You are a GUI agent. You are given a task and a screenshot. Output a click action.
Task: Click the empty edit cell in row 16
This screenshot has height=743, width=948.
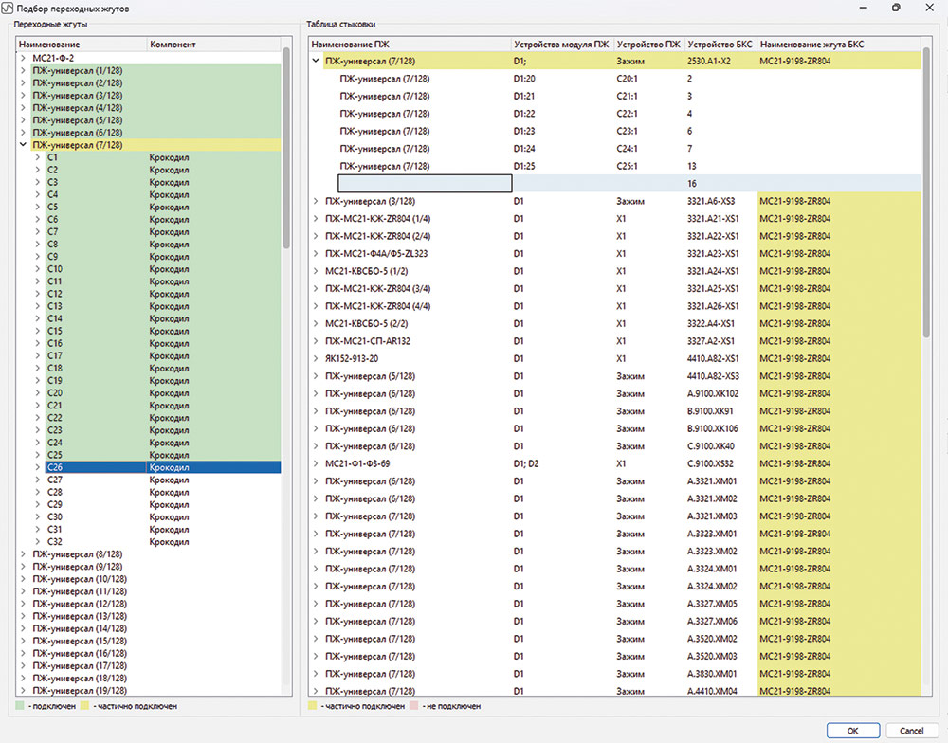(425, 183)
